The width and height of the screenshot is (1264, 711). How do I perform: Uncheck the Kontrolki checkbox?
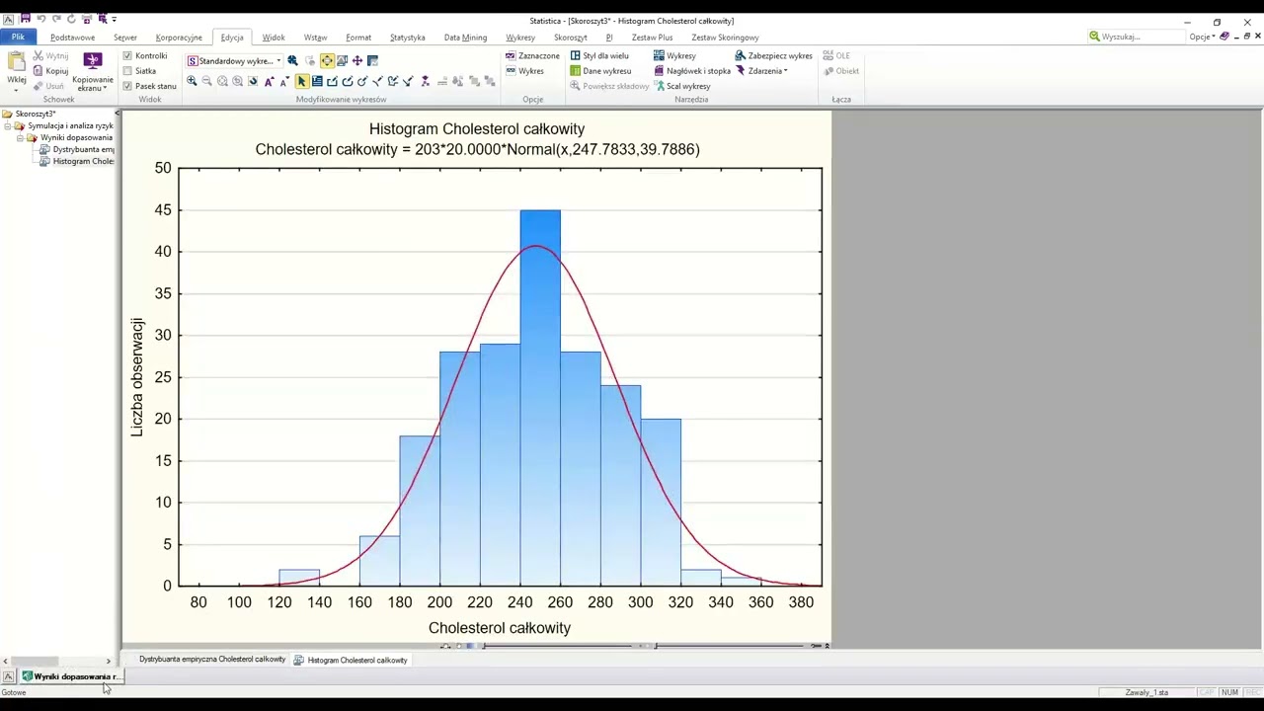(127, 56)
